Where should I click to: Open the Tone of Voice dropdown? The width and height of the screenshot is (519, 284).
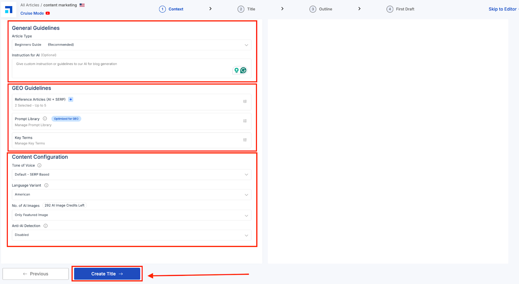click(132, 175)
